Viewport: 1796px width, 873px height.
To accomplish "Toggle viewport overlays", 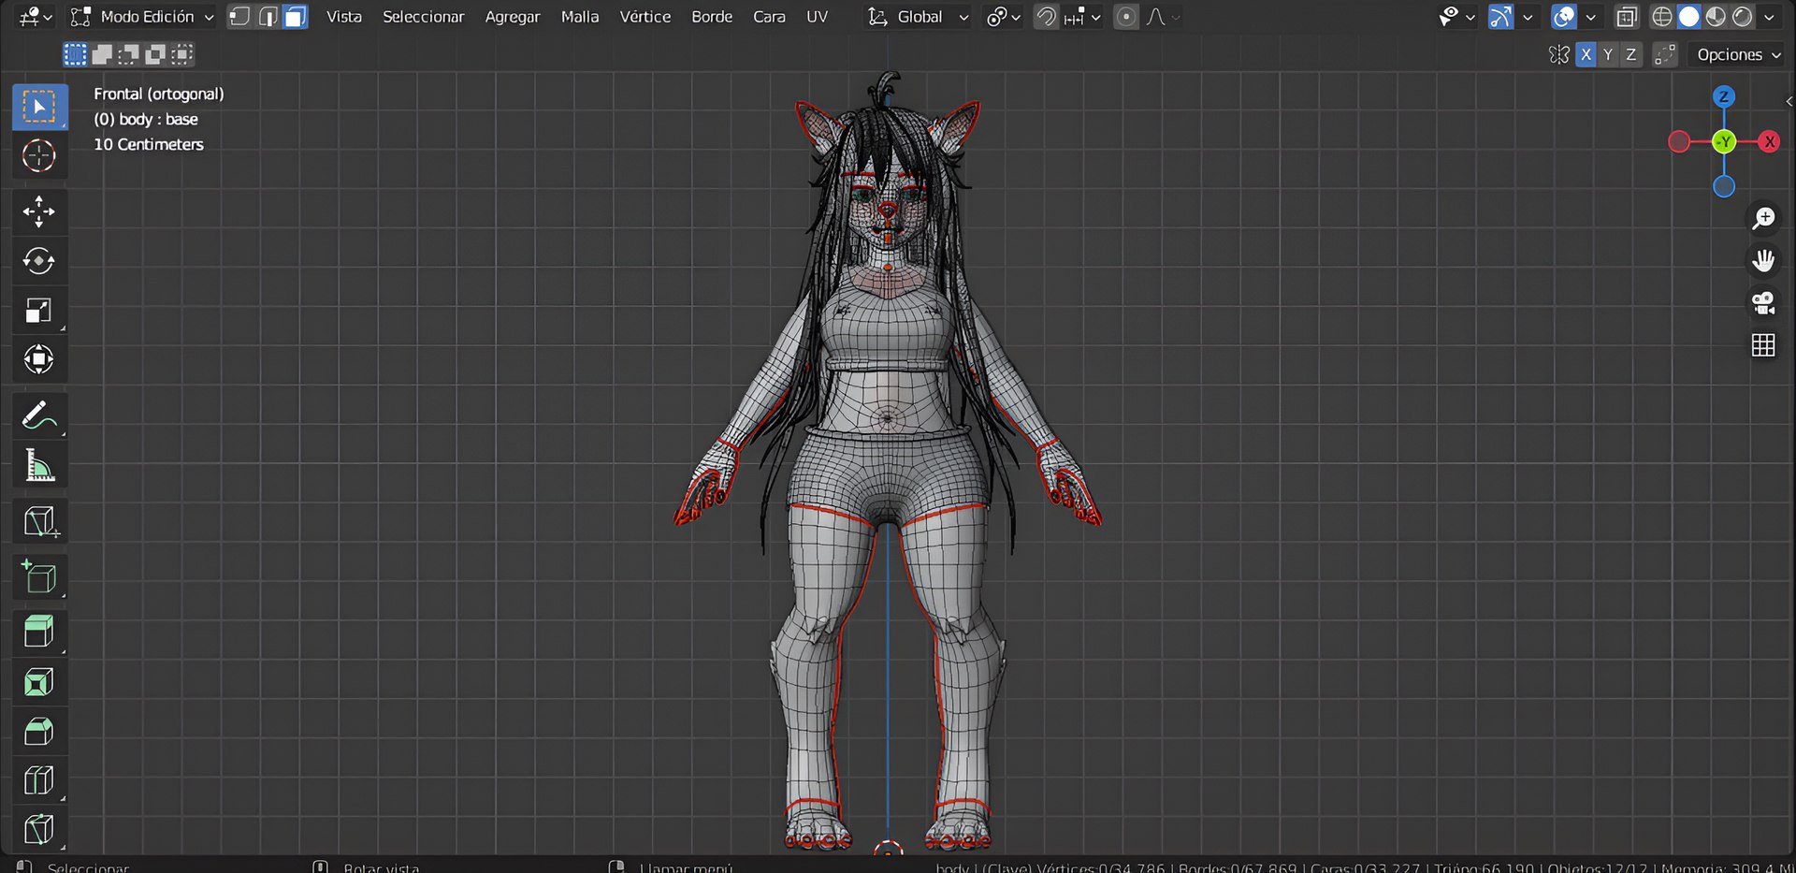I will click(1563, 17).
